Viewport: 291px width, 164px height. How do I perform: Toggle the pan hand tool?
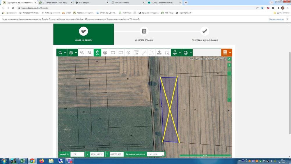pyautogui.click(x=97, y=53)
